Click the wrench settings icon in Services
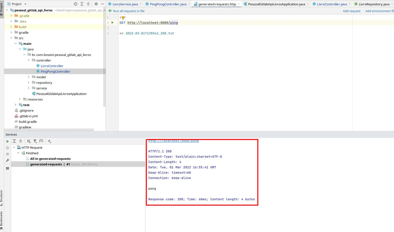Screen dimensions: 394x232 tap(8, 160)
